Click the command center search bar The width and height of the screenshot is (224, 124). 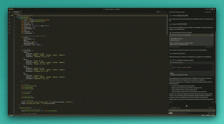tap(112, 9)
